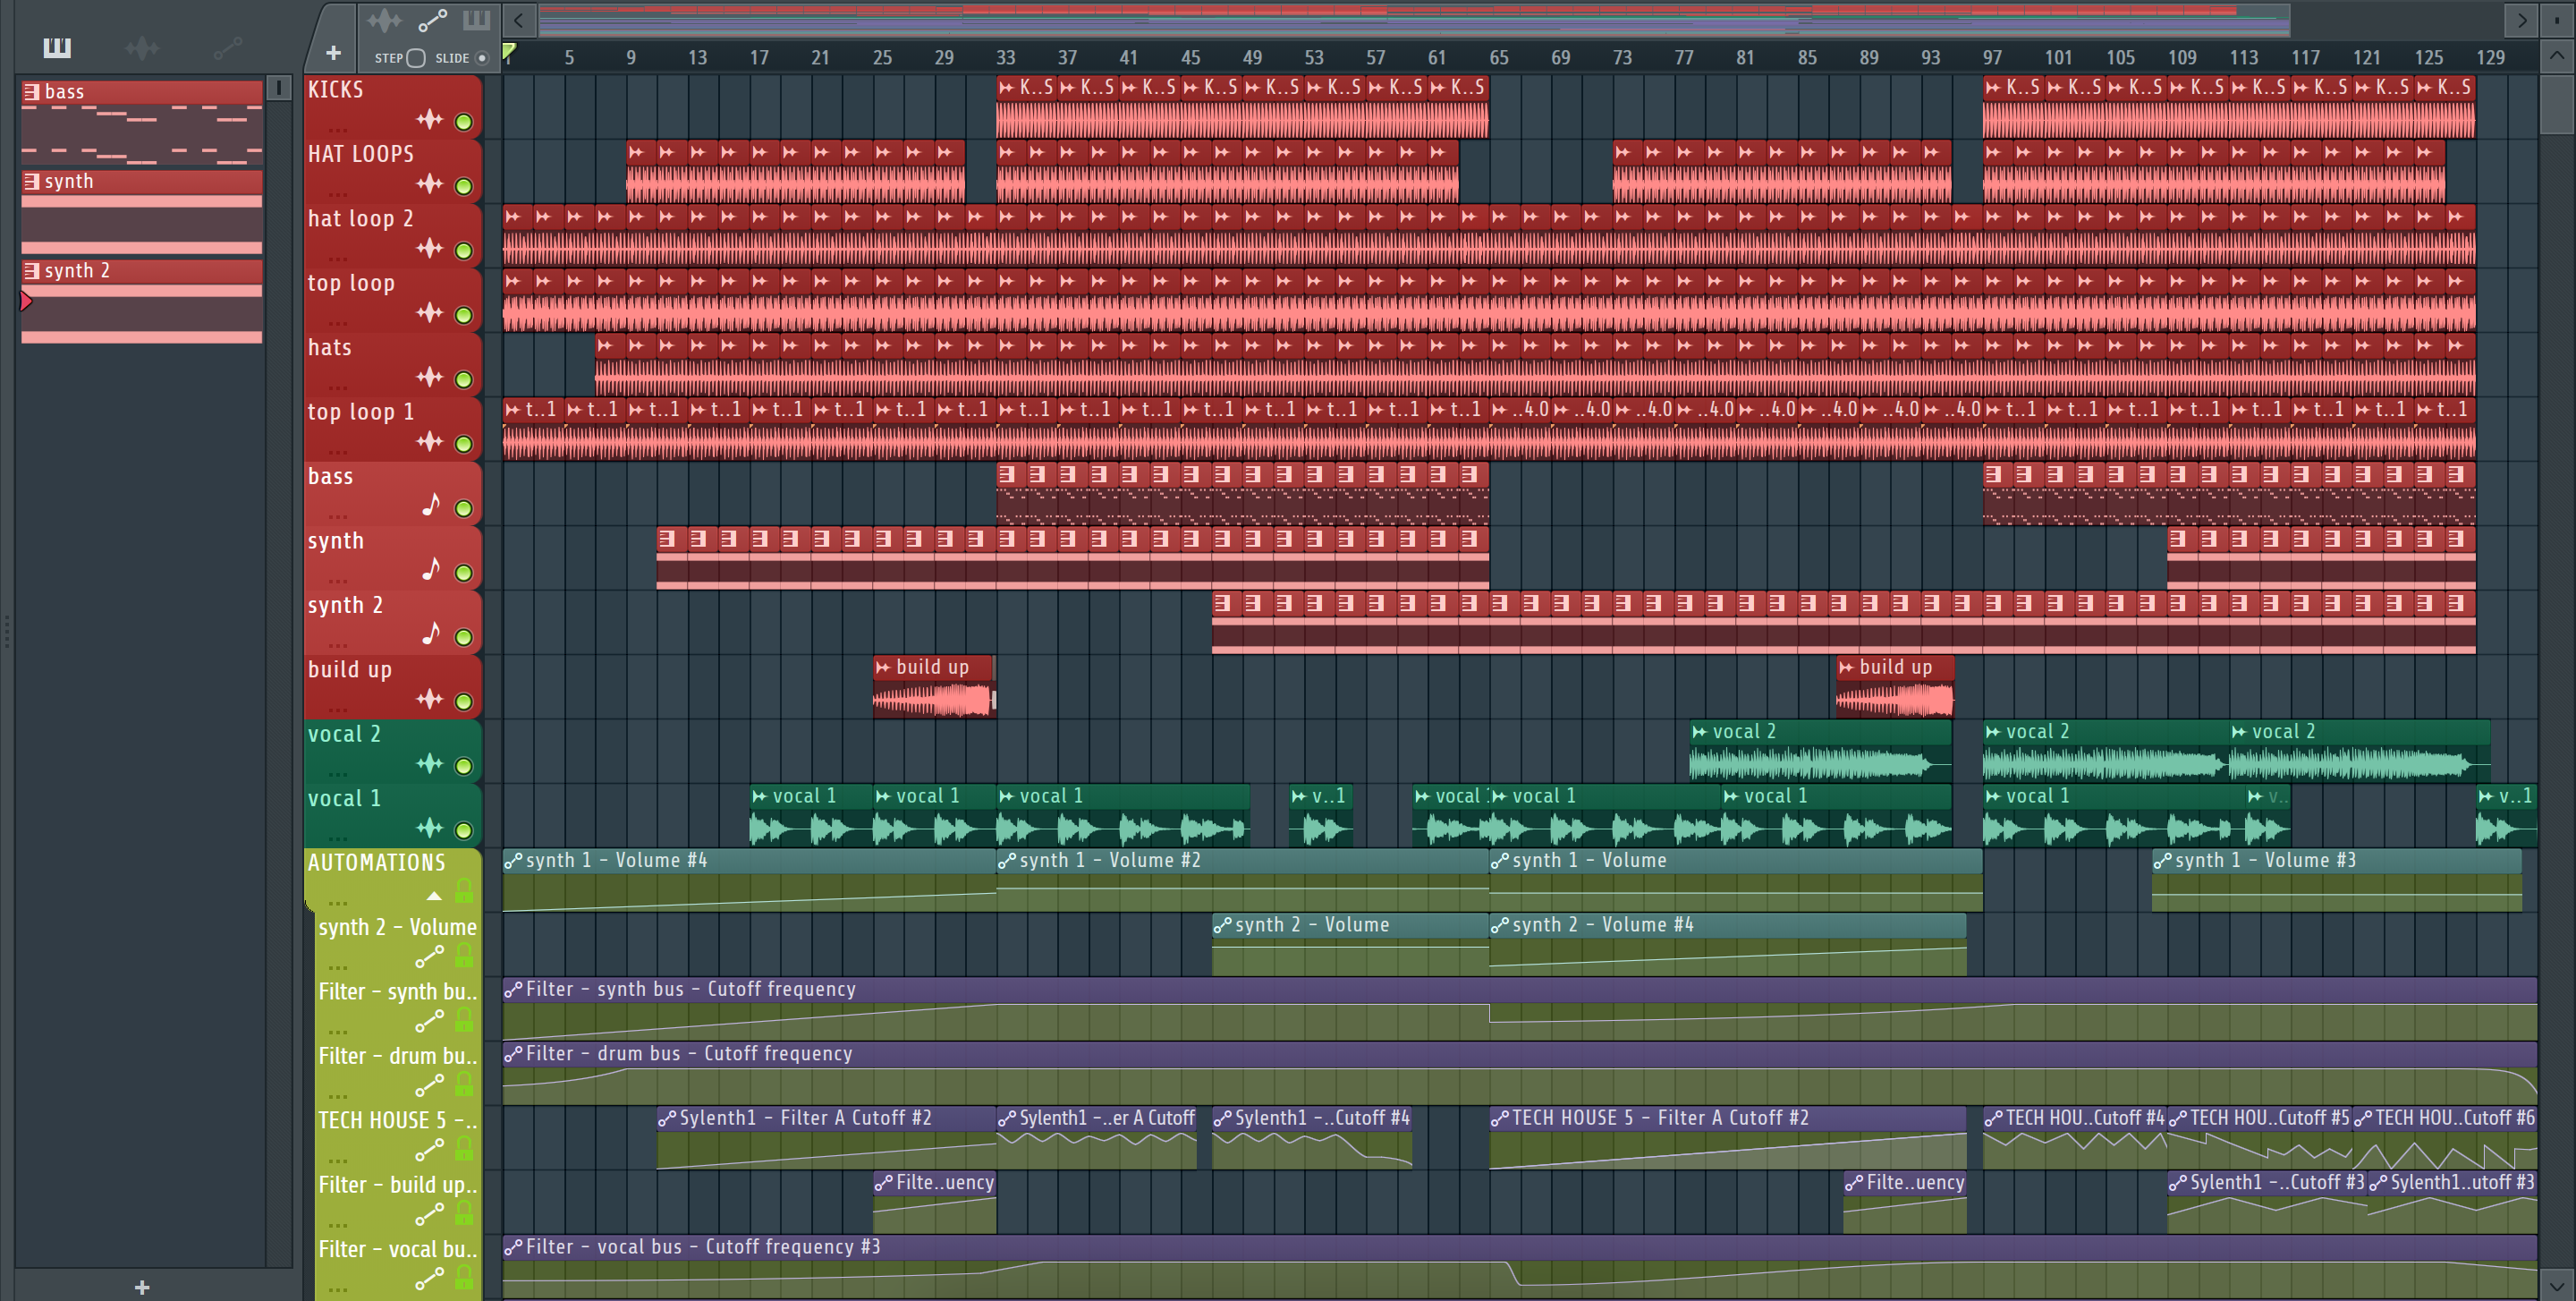Click automation icon on Filter - drum bus track
The height and width of the screenshot is (1301, 2576).
coord(430,1085)
